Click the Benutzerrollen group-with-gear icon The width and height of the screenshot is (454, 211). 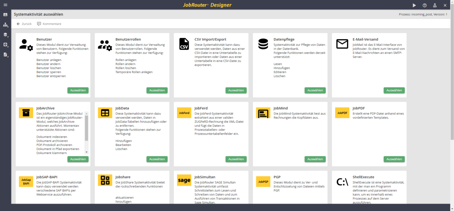pos(105,45)
